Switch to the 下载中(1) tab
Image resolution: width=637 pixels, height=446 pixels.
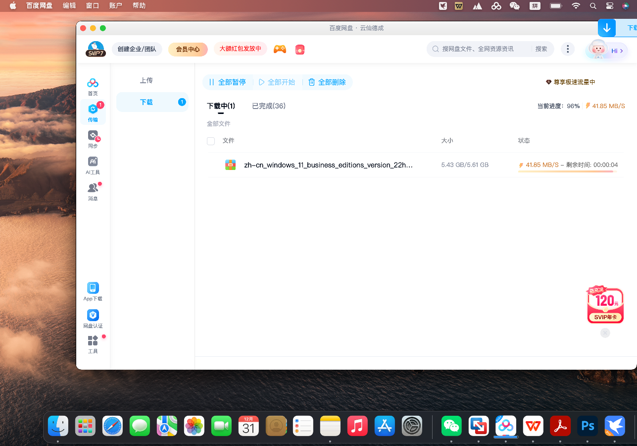coord(221,106)
